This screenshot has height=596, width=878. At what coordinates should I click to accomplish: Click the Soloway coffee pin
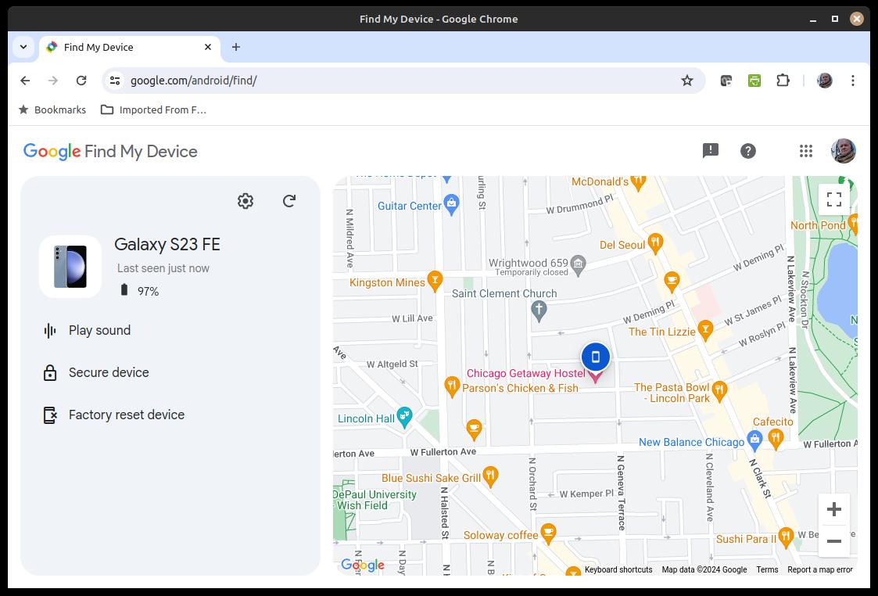point(548,533)
